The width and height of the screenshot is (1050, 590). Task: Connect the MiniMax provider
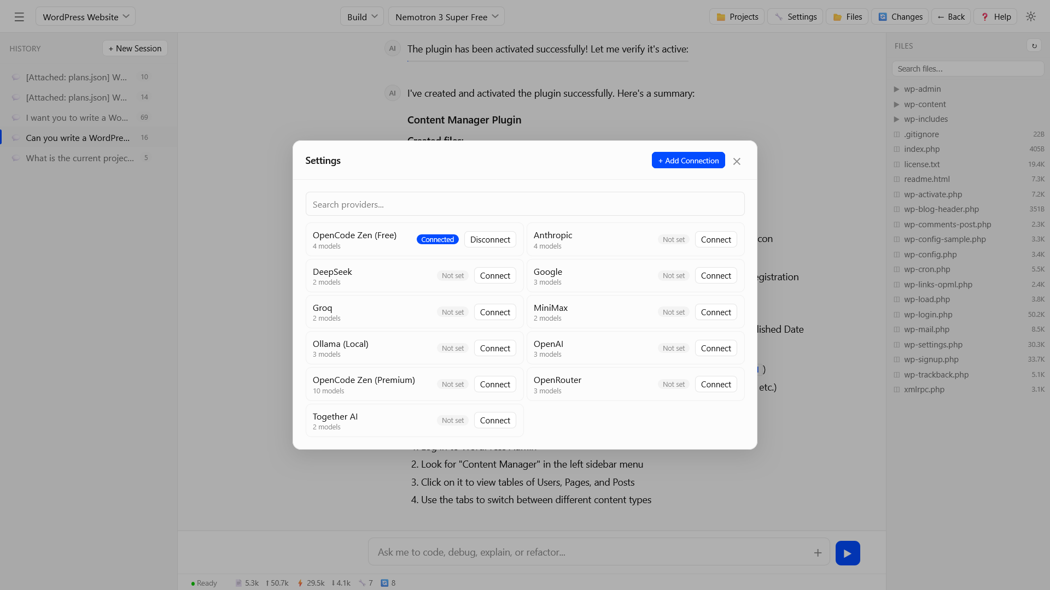pyautogui.click(x=716, y=312)
